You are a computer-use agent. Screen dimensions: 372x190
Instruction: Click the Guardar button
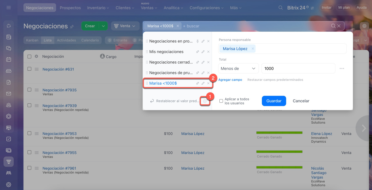[274, 101]
